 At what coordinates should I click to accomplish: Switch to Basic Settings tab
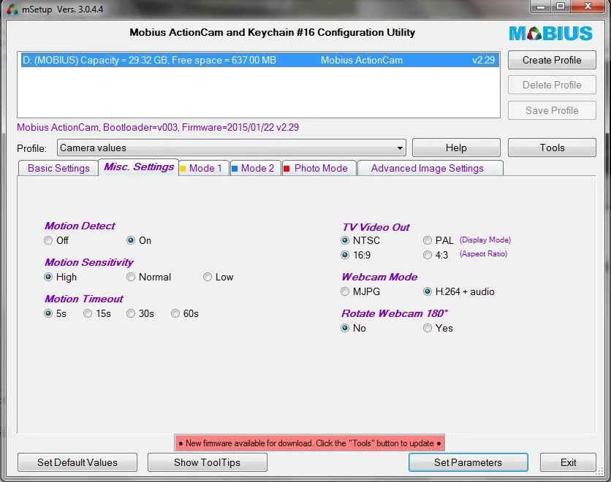coord(58,168)
